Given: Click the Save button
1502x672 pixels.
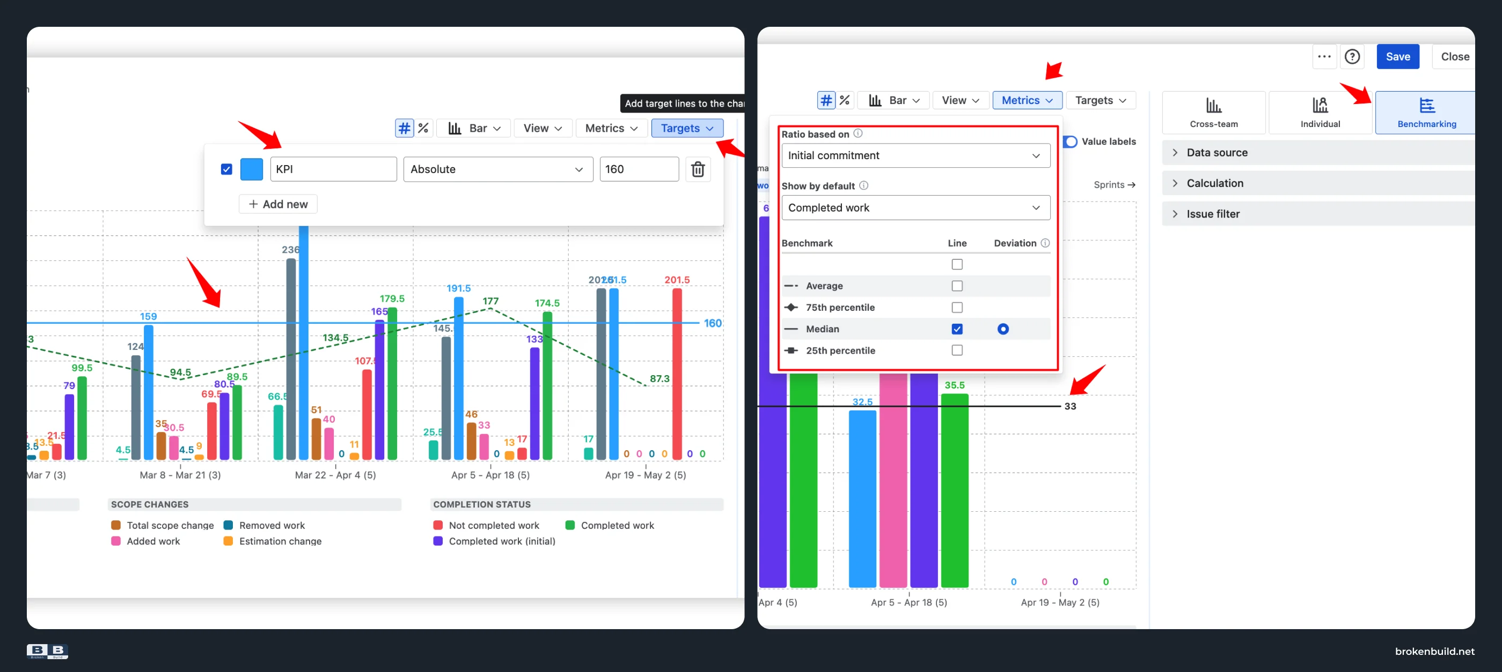Looking at the screenshot, I should coord(1398,56).
